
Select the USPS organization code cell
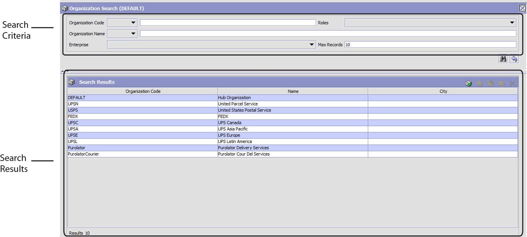143,110
